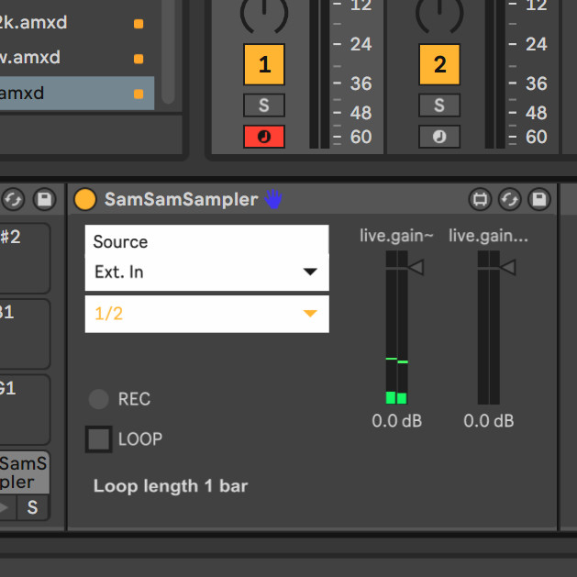577x577 pixels.
Task: Toggle the track 2 activator button
Action: click(x=439, y=65)
